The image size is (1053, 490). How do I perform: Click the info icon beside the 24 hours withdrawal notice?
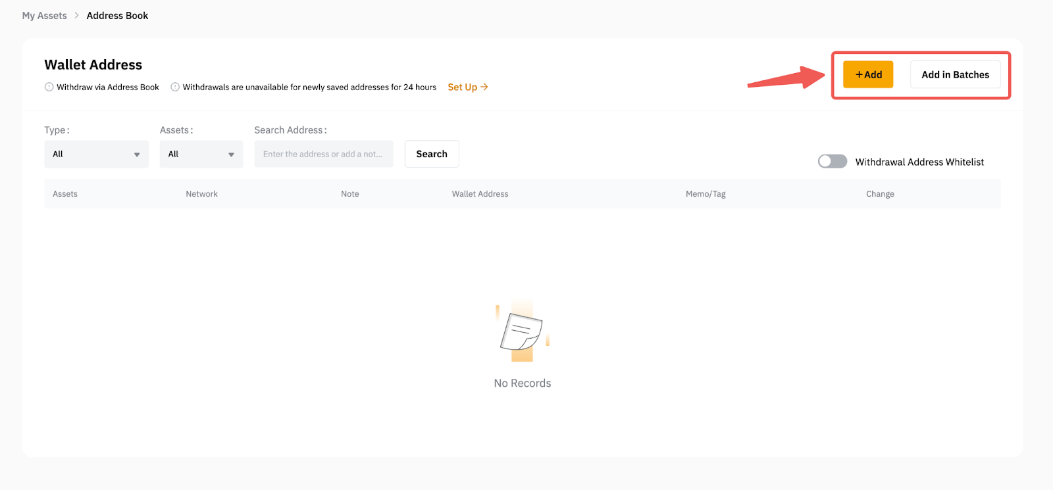[175, 87]
